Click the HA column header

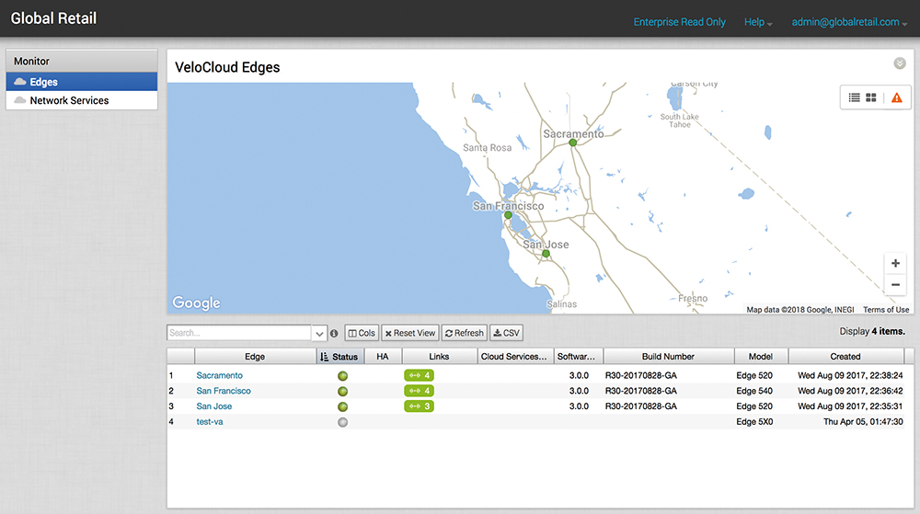(x=383, y=357)
